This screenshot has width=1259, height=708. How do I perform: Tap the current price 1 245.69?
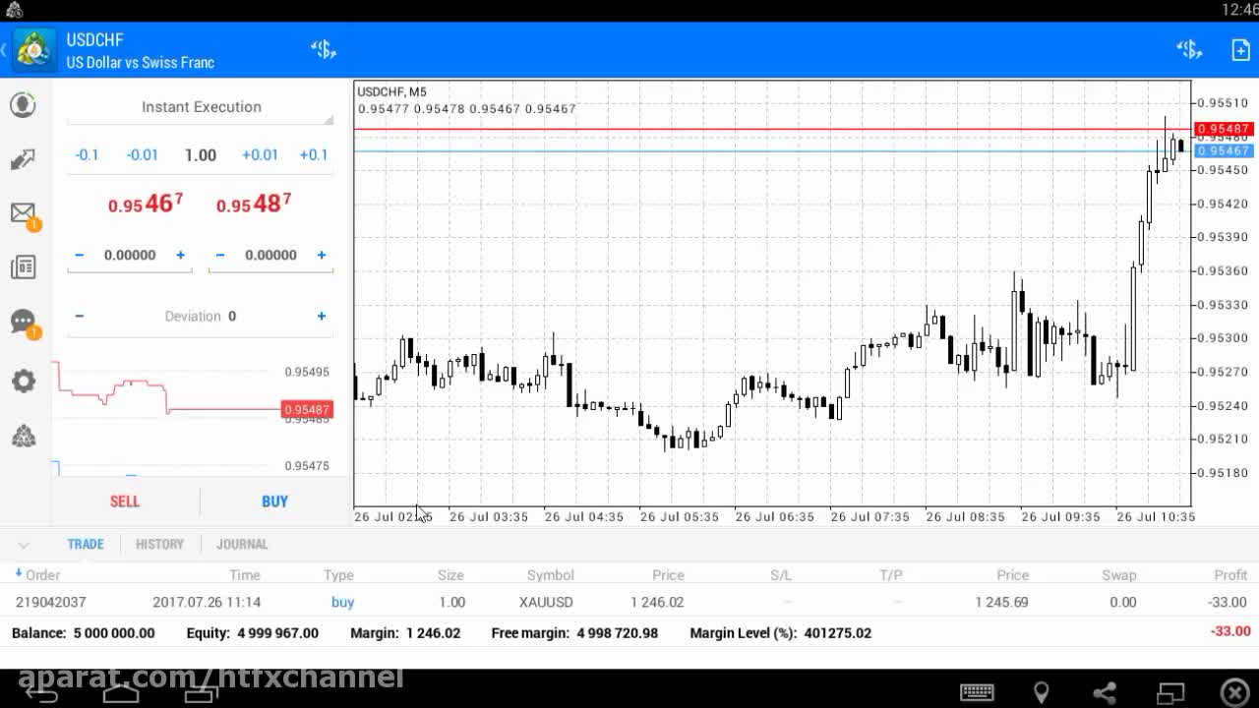(x=1002, y=602)
